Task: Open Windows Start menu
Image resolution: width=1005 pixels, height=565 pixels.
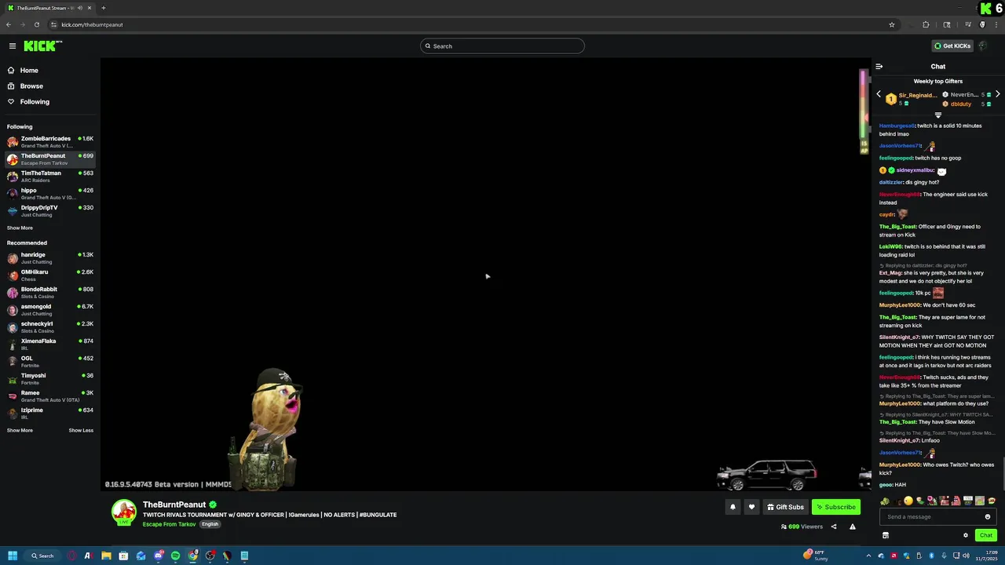Action: pos(13,556)
